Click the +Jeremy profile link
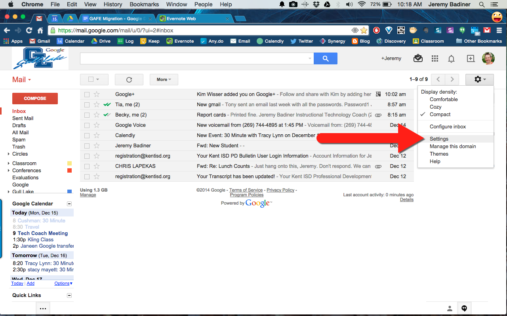Image resolution: width=507 pixels, height=316 pixels. tap(391, 58)
